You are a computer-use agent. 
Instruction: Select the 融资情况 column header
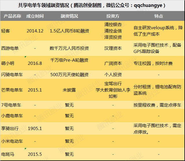(69, 16)
